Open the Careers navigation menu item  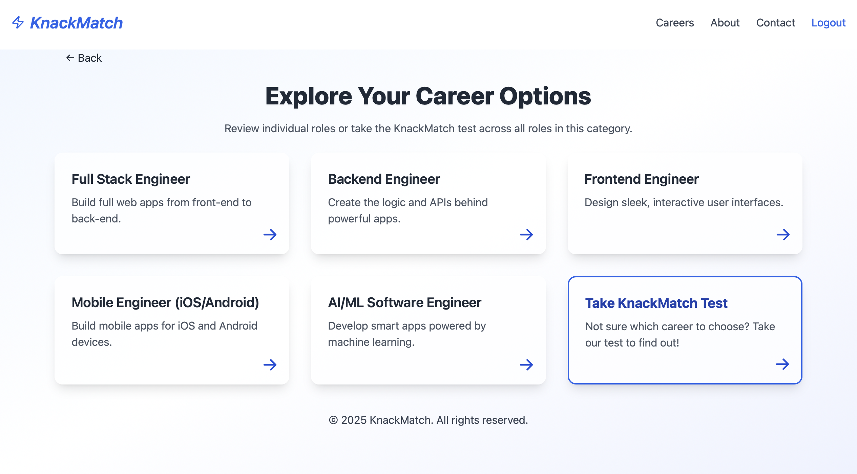674,23
